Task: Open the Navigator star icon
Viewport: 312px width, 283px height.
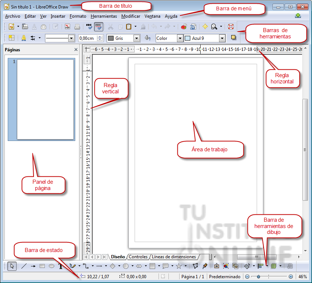Action: point(205,27)
